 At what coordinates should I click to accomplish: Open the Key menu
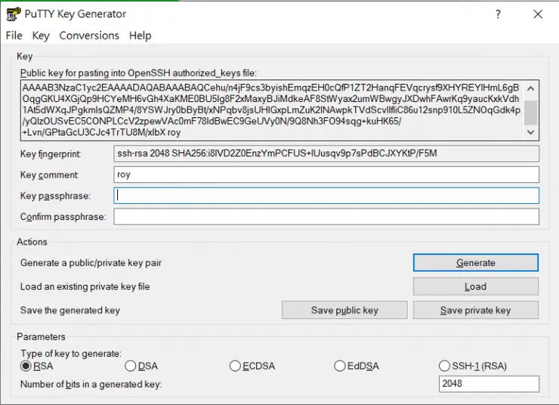click(x=41, y=36)
